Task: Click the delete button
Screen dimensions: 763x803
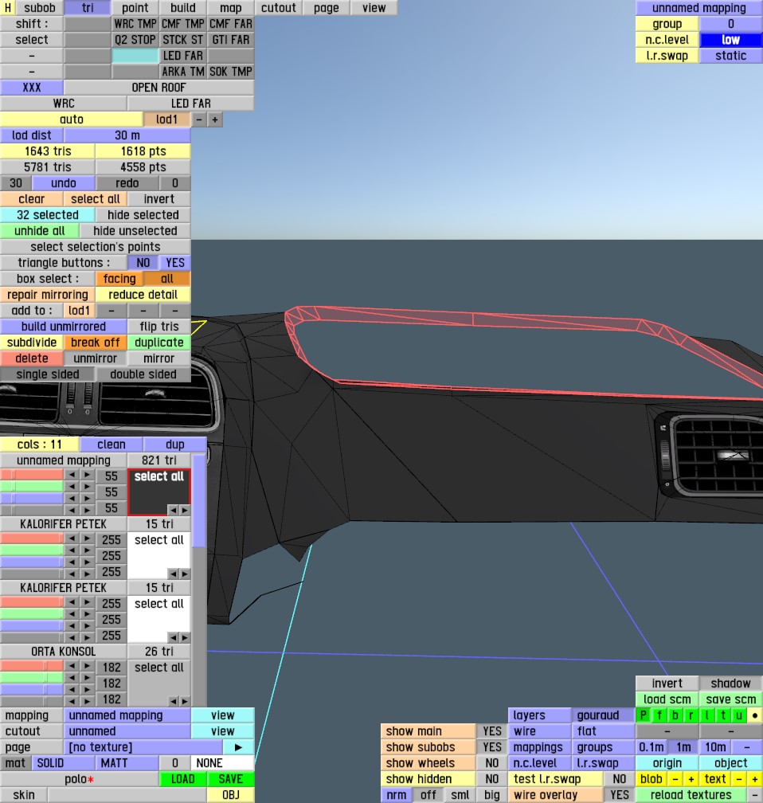Action: (x=32, y=358)
